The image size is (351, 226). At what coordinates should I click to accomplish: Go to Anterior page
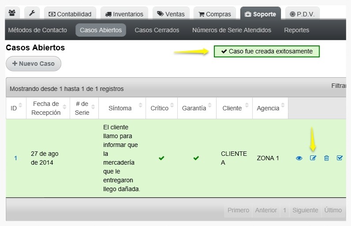point(266,210)
